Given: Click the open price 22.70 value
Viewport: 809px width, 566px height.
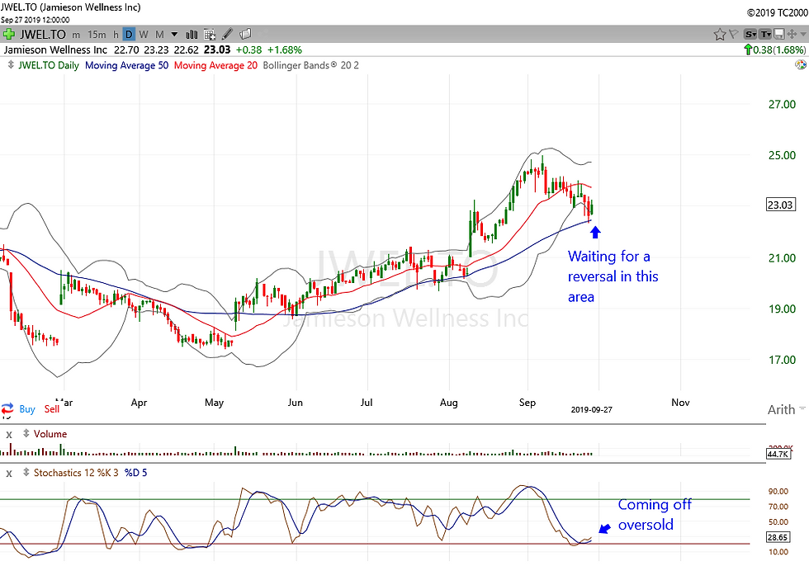Looking at the screenshot, I should [126, 50].
